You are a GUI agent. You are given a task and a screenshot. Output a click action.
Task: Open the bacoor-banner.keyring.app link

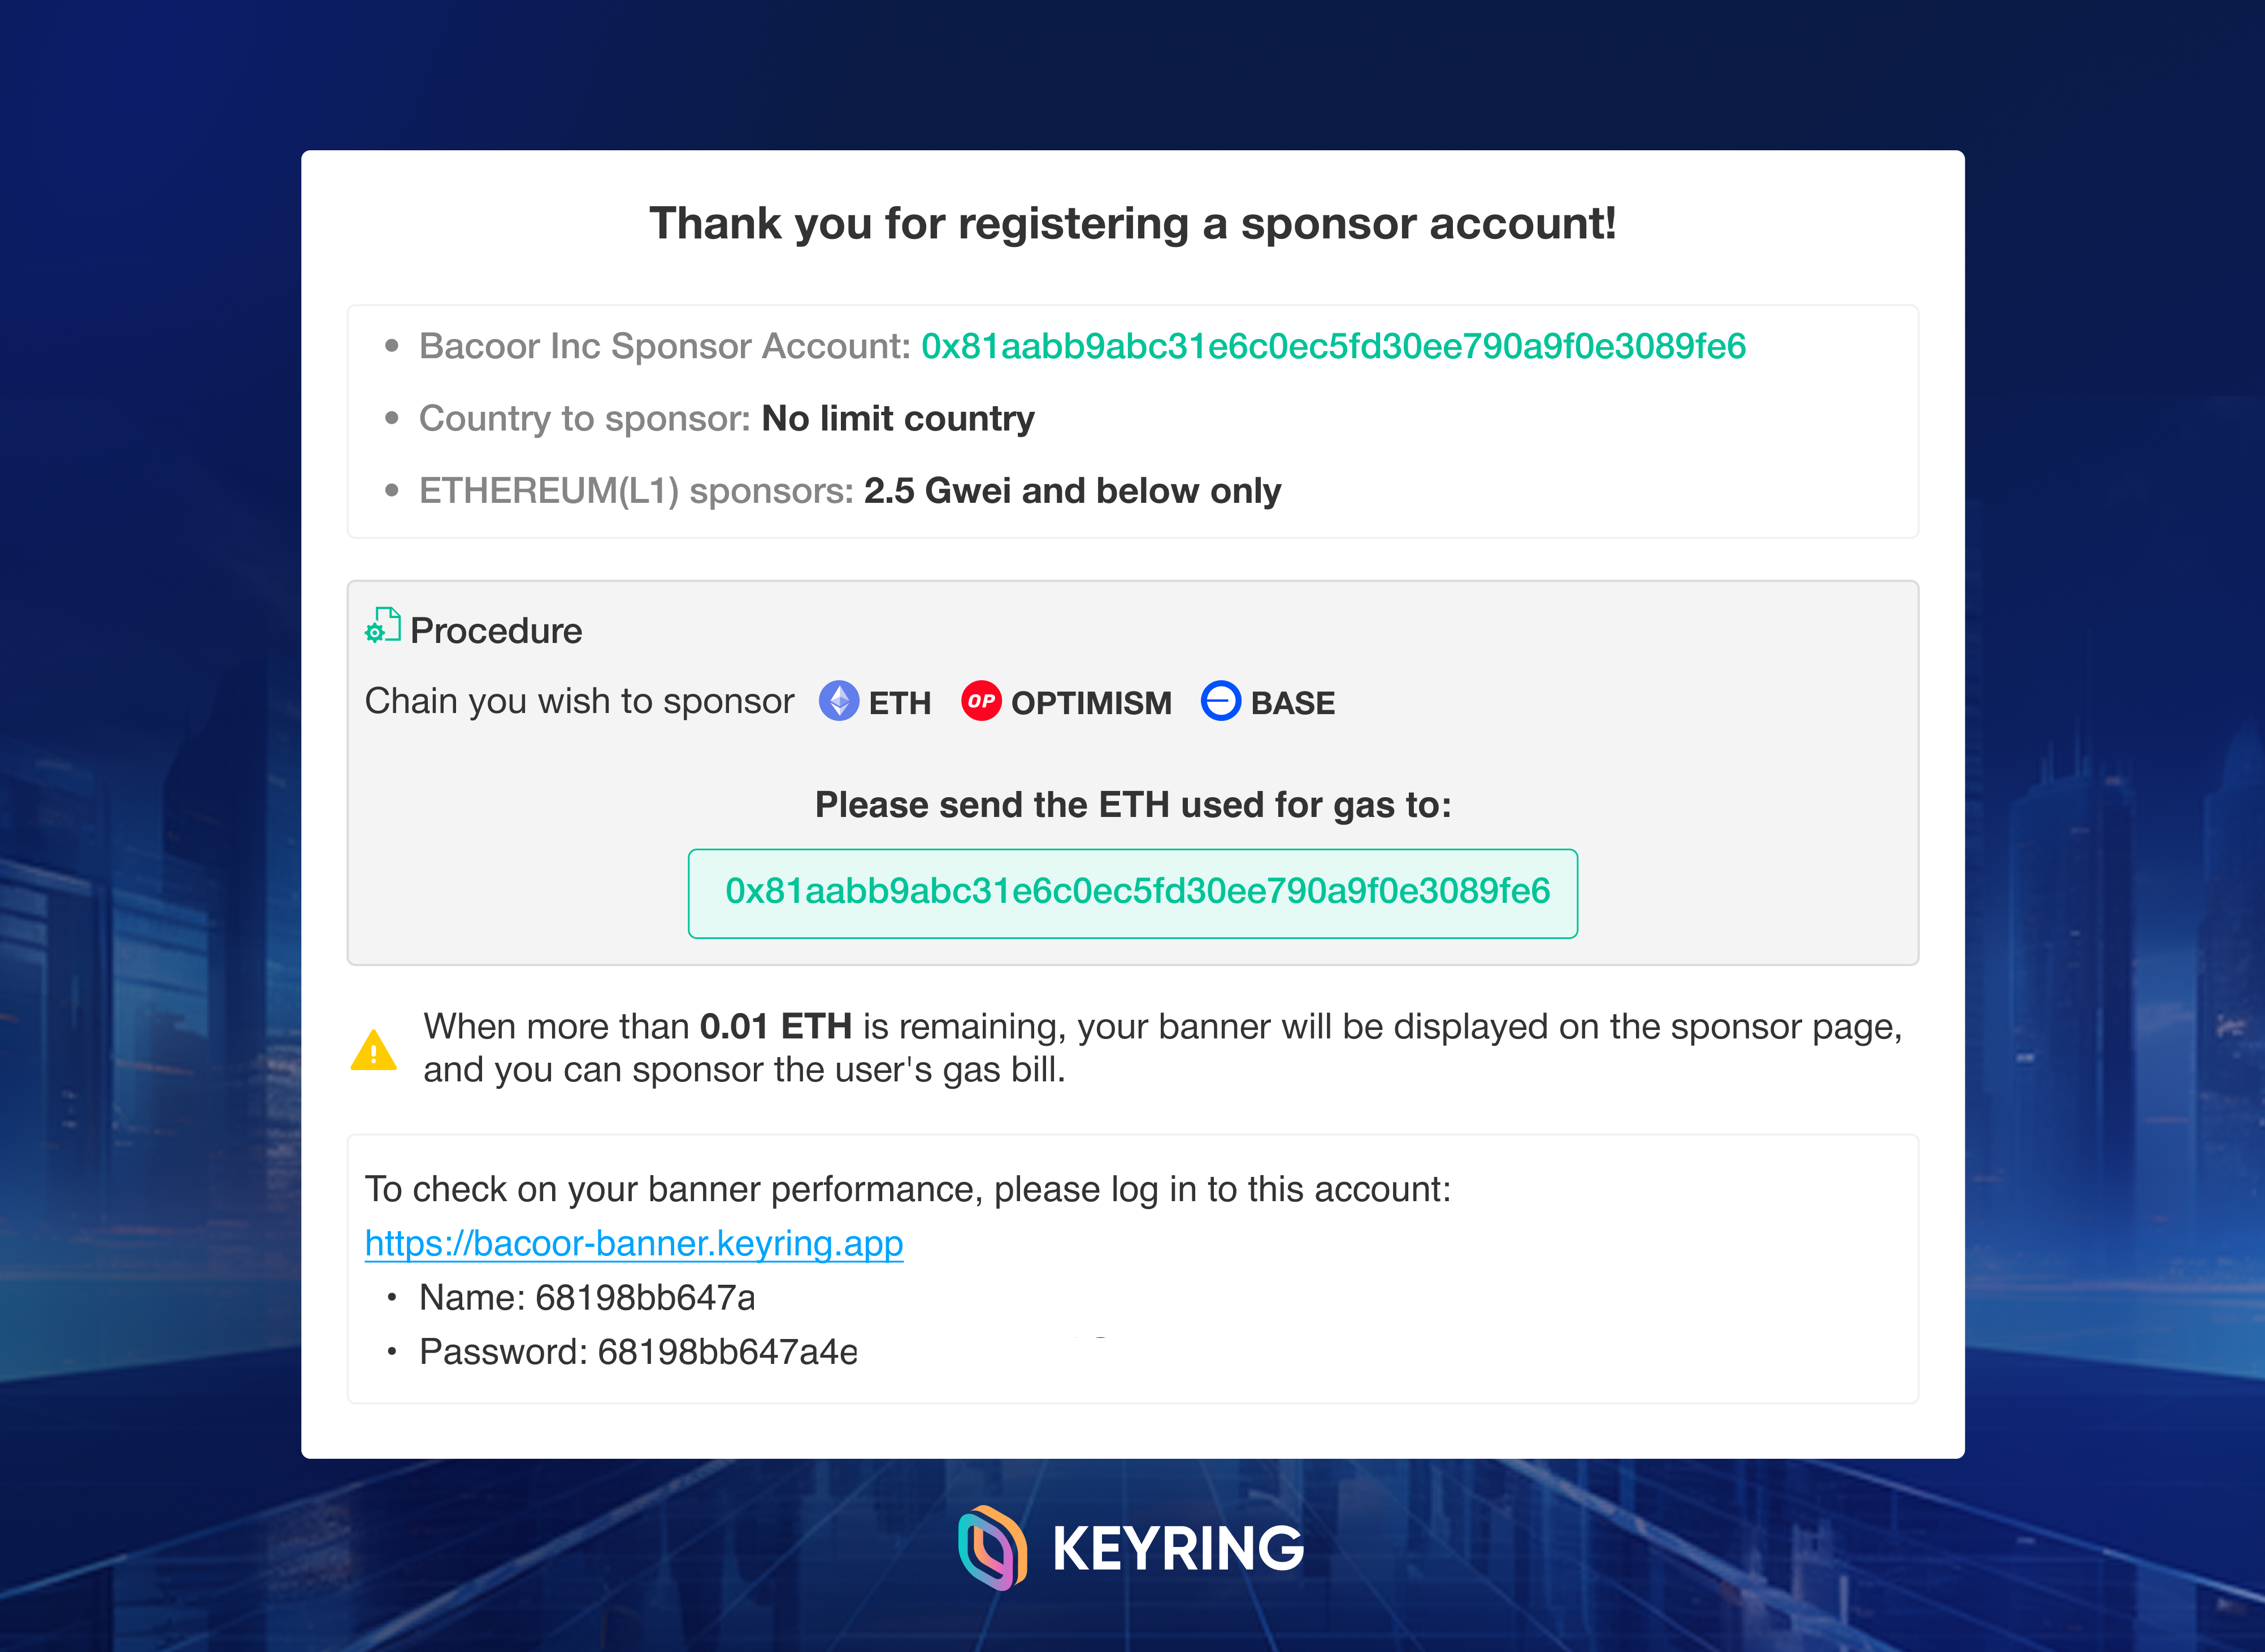coord(634,1243)
